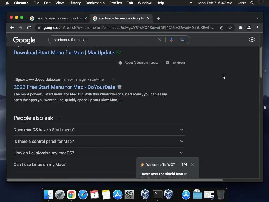269x202 pixels.
Task: Click the forward navigation arrow
Action: pos(20,28)
